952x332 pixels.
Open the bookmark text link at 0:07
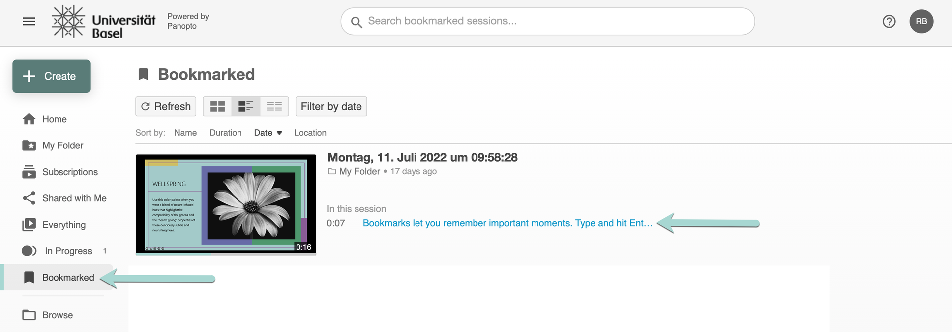[507, 223]
